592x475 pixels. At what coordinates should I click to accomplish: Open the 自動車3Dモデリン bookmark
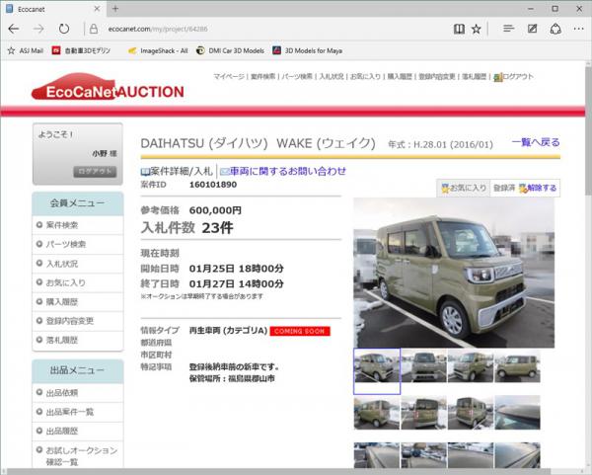(x=81, y=50)
